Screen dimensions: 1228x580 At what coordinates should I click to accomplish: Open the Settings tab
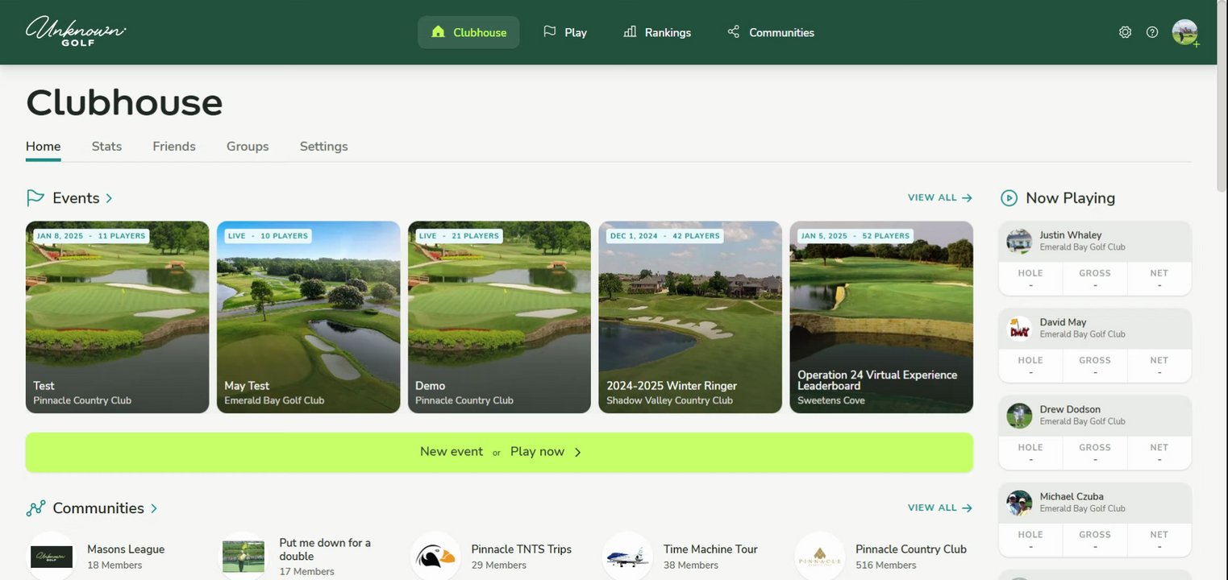(x=324, y=146)
